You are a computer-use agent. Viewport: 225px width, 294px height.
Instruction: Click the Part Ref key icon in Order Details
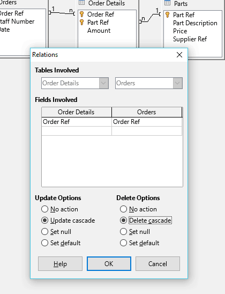pos(82,23)
